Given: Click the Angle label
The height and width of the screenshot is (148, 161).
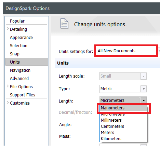Looking at the screenshot, I should [x=65, y=125].
